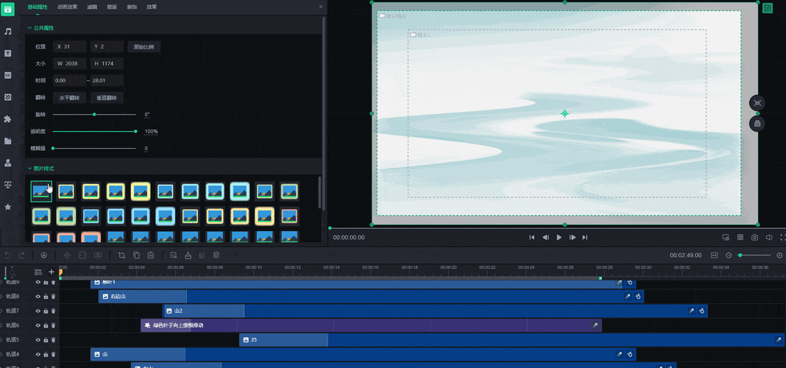
Task: Take a snapshot with the camera icon
Action: (754, 238)
